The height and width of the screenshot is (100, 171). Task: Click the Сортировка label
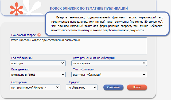coord(20,82)
